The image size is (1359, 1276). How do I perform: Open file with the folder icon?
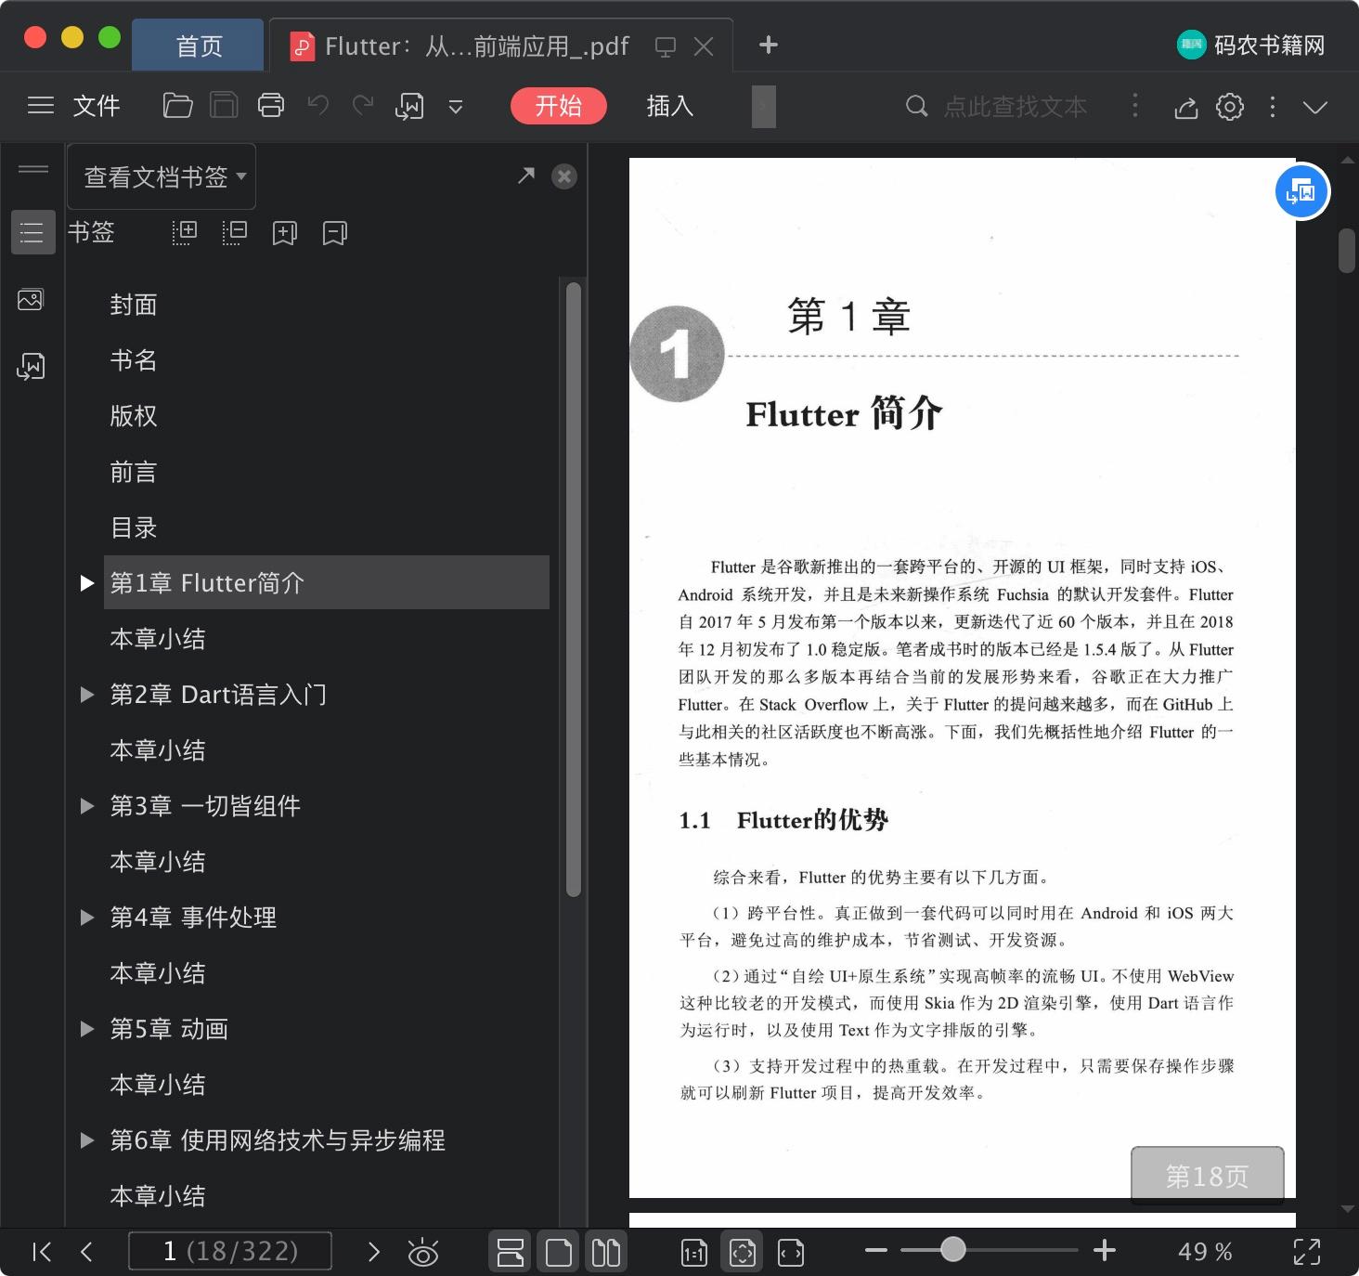pos(177,106)
